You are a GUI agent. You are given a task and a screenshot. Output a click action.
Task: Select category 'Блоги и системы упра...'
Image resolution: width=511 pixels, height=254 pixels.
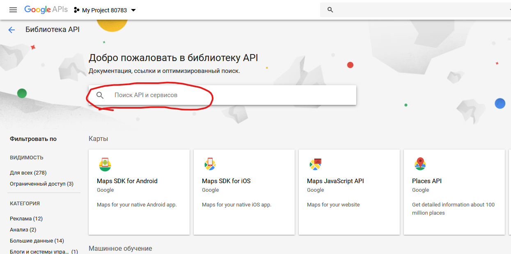(44, 252)
